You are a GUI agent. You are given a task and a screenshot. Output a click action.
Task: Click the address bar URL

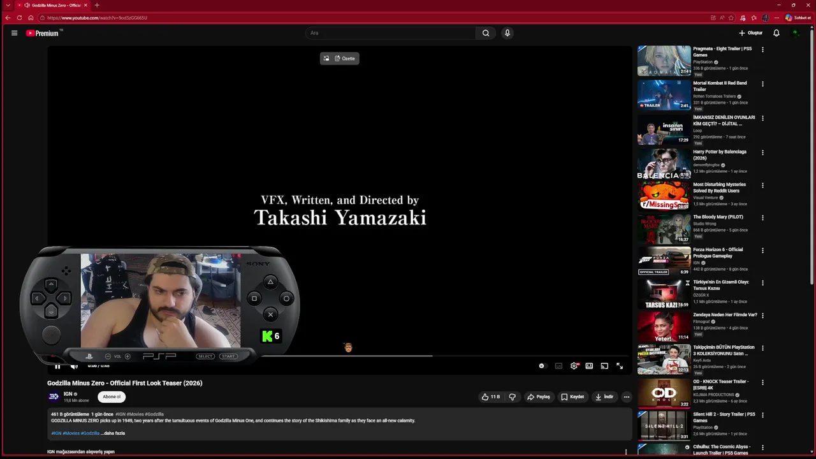point(97,18)
